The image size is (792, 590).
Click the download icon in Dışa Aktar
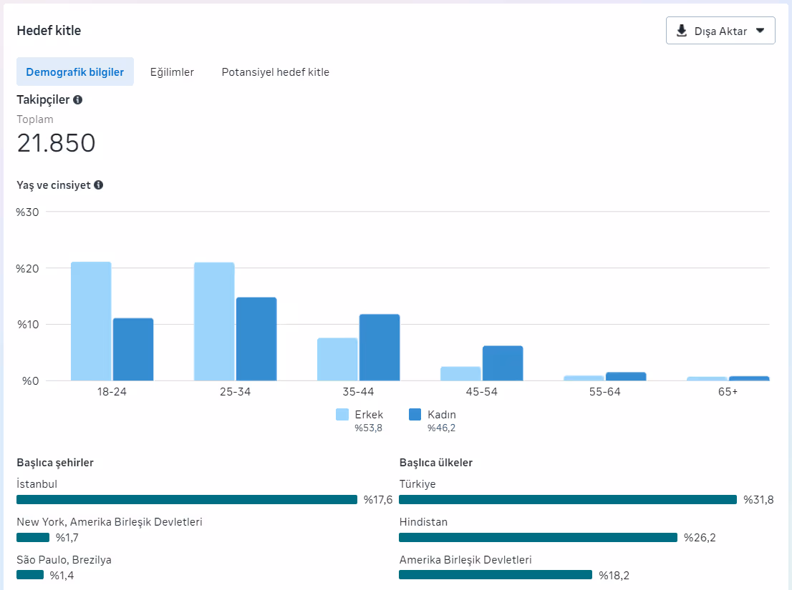coord(682,30)
